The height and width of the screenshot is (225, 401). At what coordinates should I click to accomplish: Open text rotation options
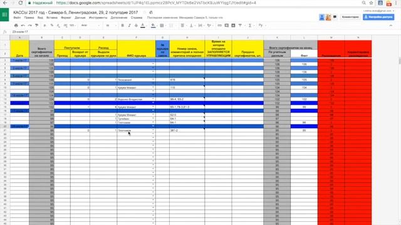(209, 26)
